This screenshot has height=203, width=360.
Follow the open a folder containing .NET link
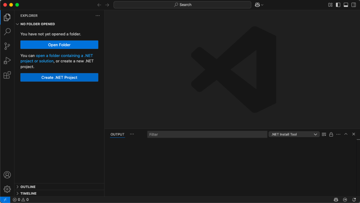coord(57,58)
